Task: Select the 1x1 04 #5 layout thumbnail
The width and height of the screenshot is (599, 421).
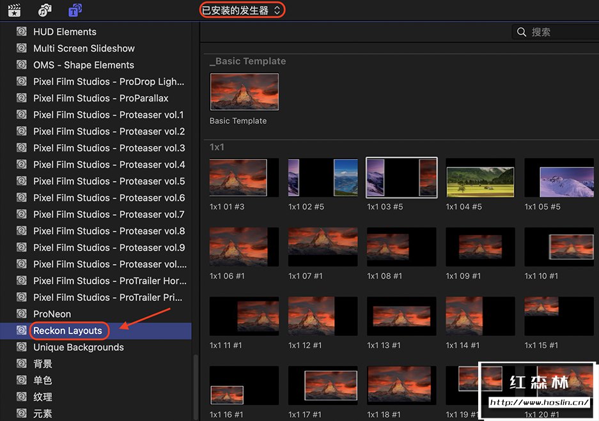Action: click(x=480, y=178)
